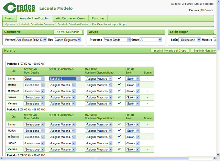Click the Feedback link
The width and height of the screenshot is (220, 165).
click(208, 4)
